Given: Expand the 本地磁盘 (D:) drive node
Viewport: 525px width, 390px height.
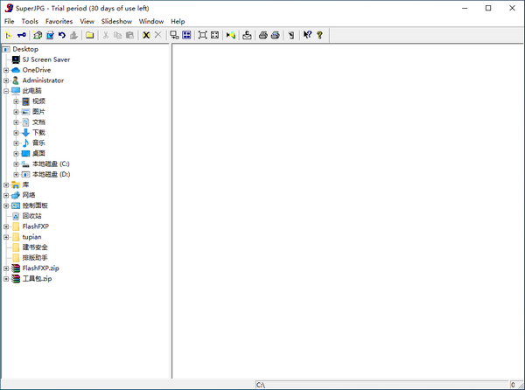Looking at the screenshot, I should coord(16,175).
